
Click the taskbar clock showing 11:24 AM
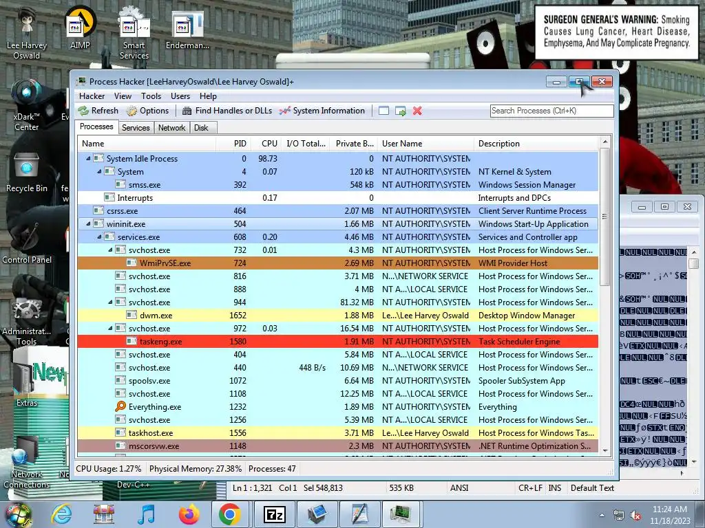click(669, 515)
